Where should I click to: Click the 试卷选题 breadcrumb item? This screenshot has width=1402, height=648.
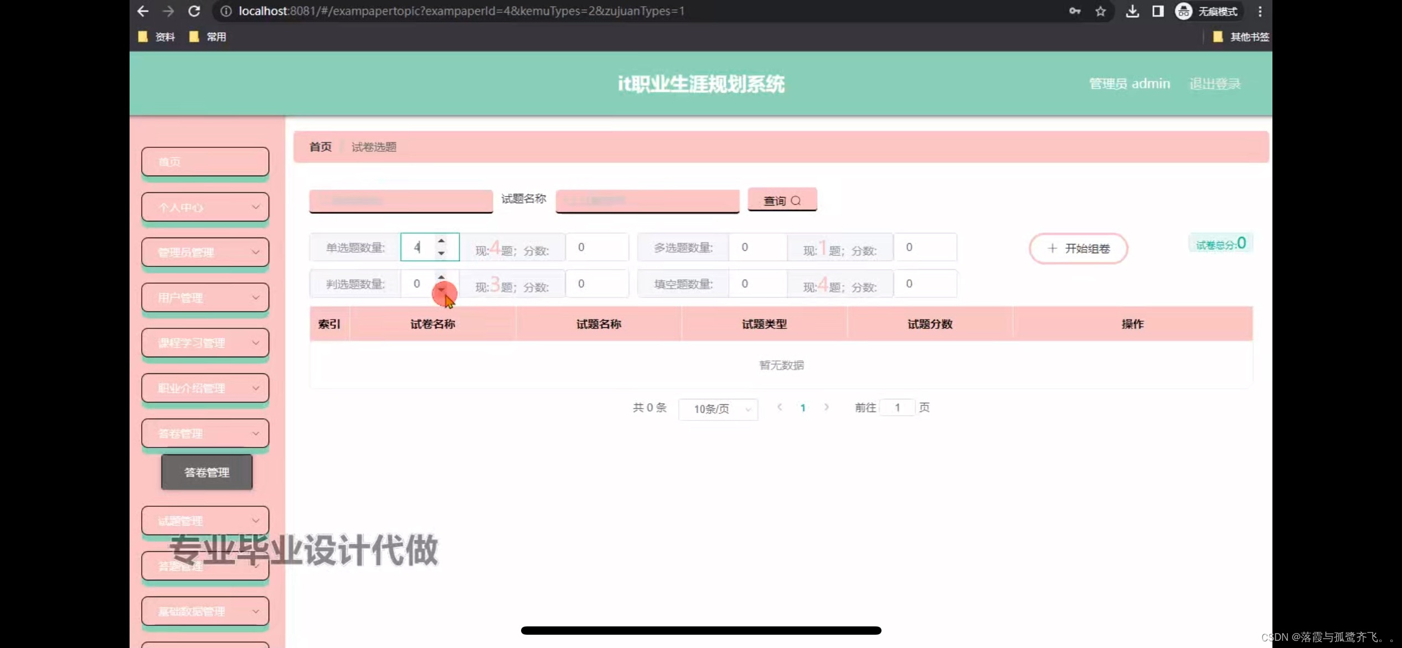point(374,147)
